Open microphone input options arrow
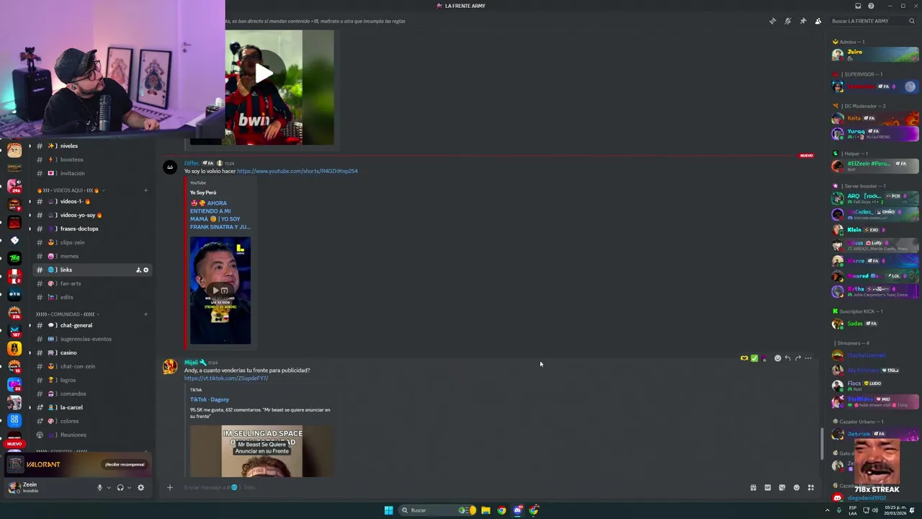This screenshot has width=922, height=519. pos(109,487)
